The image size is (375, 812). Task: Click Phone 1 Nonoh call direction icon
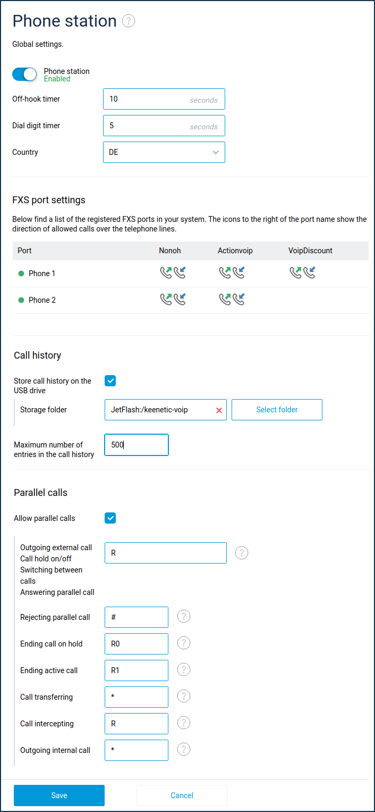coord(173,273)
